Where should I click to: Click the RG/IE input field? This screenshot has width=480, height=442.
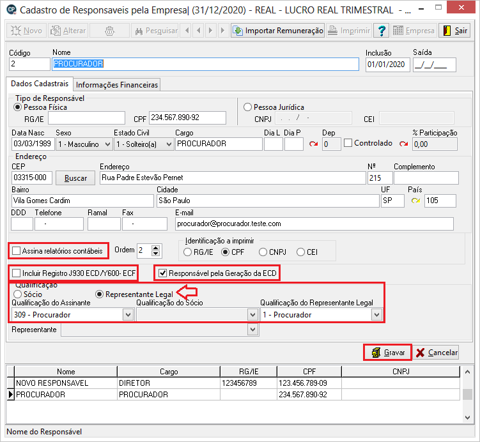click(x=87, y=118)
